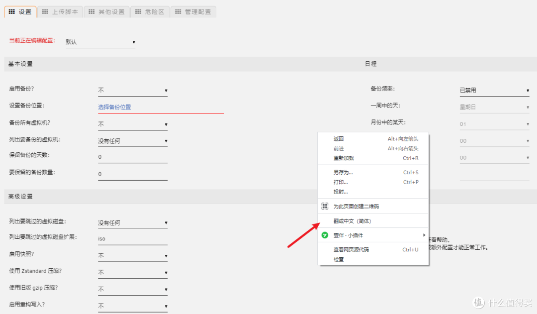Screen dimensions: 537x314
Task: Click the 选择备份位置 link
Action: [x=115, y=107]
